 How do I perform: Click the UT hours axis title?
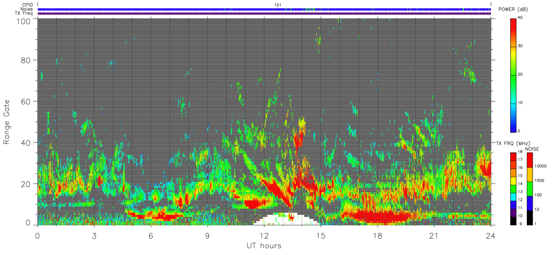click(264, 246)
